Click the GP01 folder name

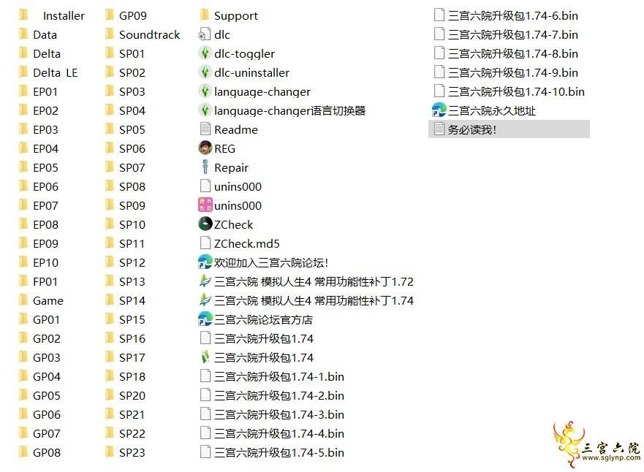click(46, 320)
